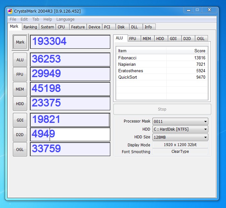Open the Language menu
226x208 pixels.
65,19
